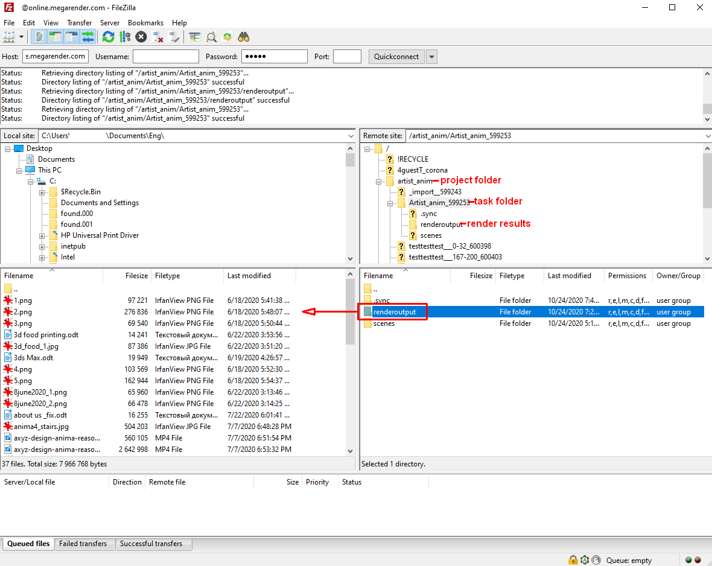Toggle synchronized browsing
This screenshot has width=712, height=566.
[227, 37]
